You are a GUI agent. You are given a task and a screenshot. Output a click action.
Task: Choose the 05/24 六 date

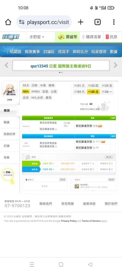coord(79,92)
